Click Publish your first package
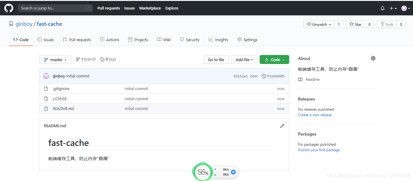This screenshot has width=413, height=181. [x=319, y=150]
